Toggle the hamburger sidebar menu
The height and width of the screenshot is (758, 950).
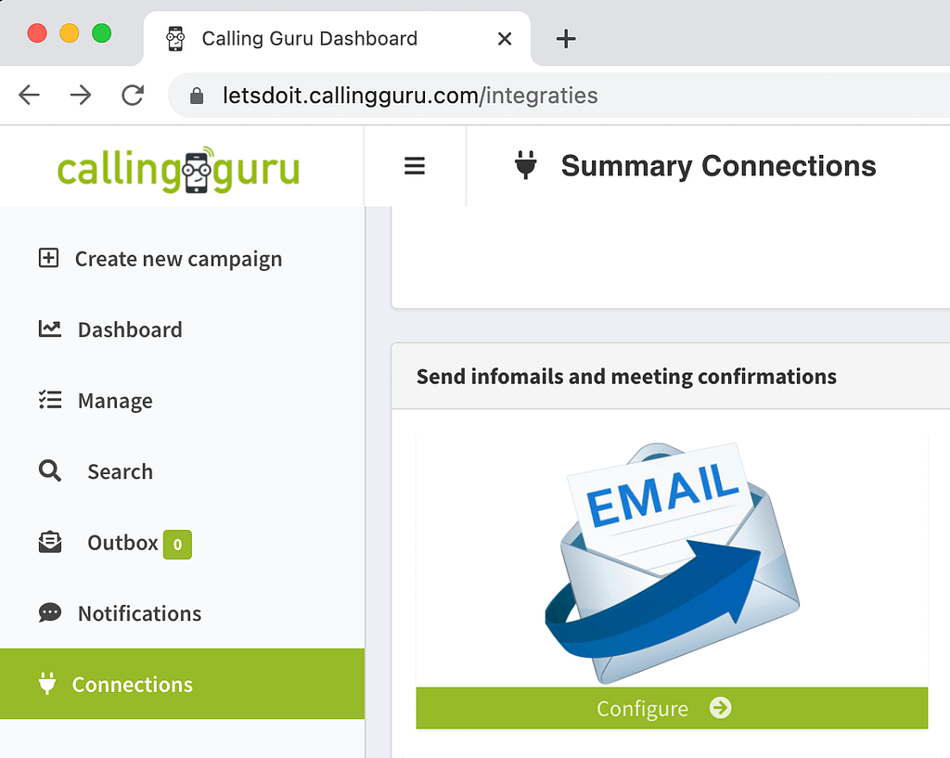415,166
